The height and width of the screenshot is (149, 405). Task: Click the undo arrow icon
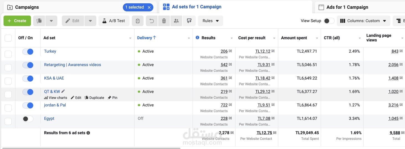152,21
